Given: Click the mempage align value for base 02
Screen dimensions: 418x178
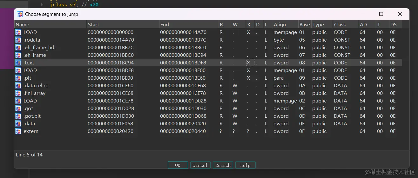Looking at the screenshot, I should [x=285, y=101].
